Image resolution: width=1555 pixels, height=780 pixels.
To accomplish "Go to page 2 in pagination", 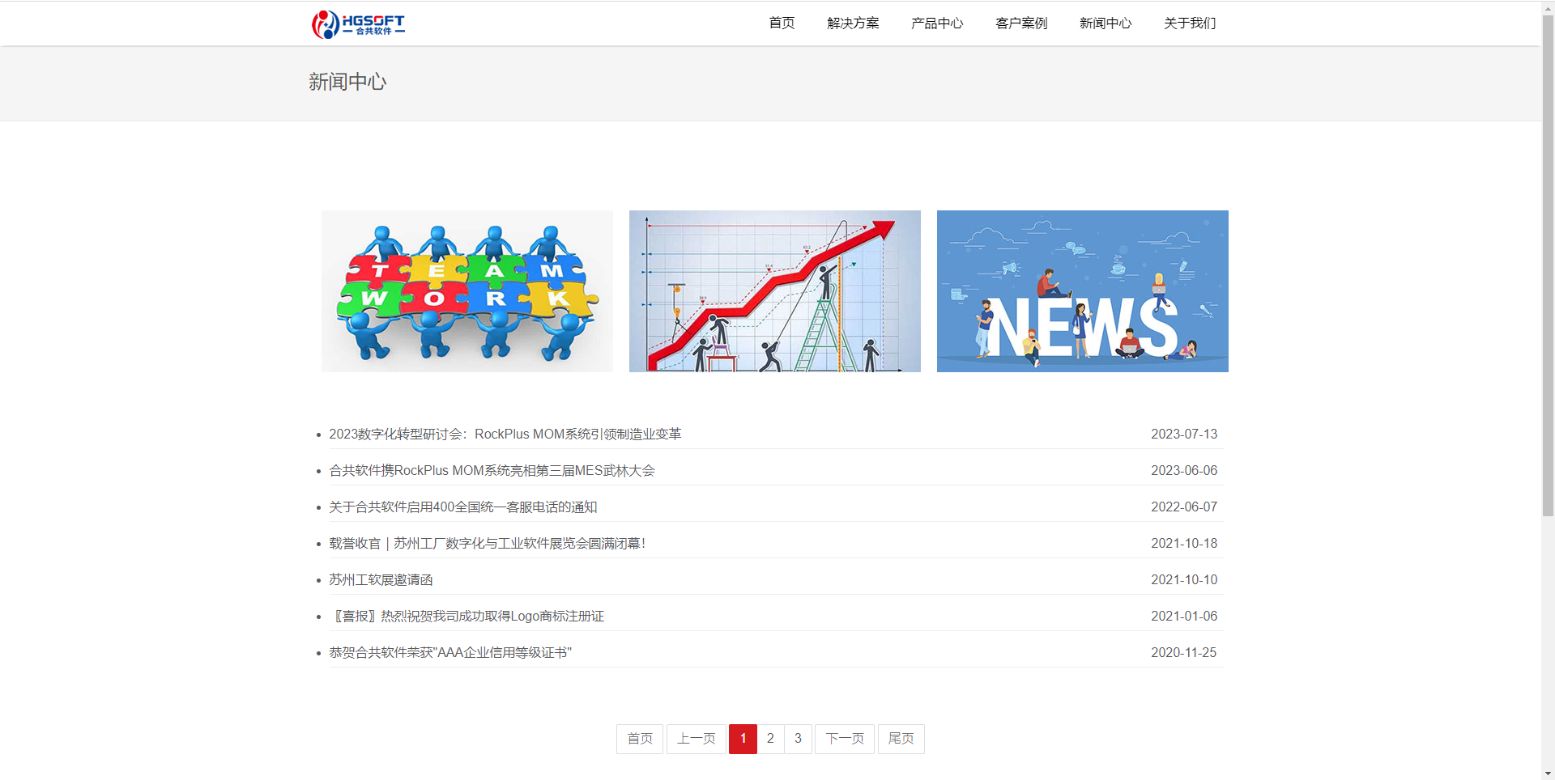I will 770,739.
